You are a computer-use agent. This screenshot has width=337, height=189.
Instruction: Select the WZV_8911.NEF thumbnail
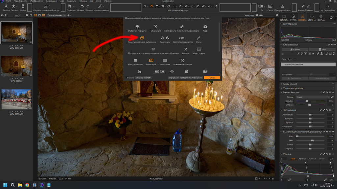16,99
